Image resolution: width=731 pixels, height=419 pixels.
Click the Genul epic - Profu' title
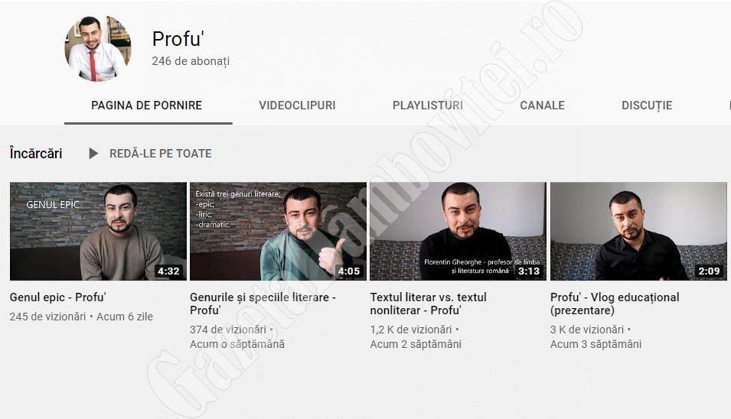click(58, 297)
